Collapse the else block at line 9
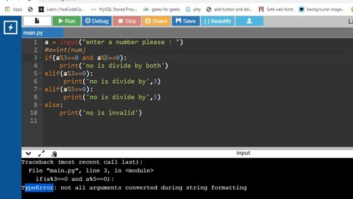This screenshot has height=199, width=353. [x=40, y=104]
